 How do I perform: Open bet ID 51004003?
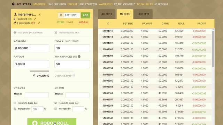pos(108,49)
